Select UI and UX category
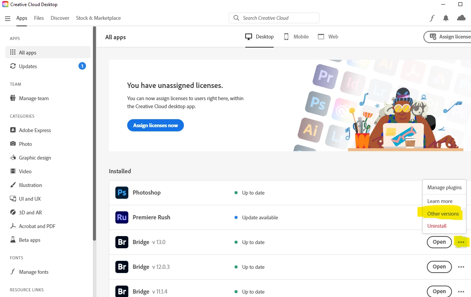The height and width of the screenshot is (297, 471). click(x=48, y=199)
